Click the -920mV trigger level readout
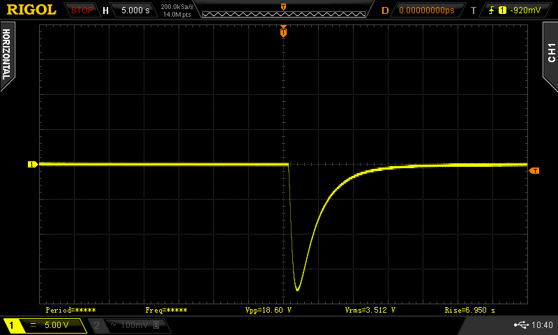558x335 pixels. click(x=525, y=10)
